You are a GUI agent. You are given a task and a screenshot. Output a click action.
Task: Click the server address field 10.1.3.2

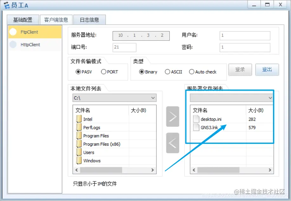(141, 35)
